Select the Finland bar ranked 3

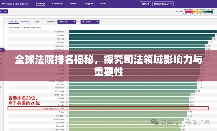pyautogui.click(x=141, y=39)
